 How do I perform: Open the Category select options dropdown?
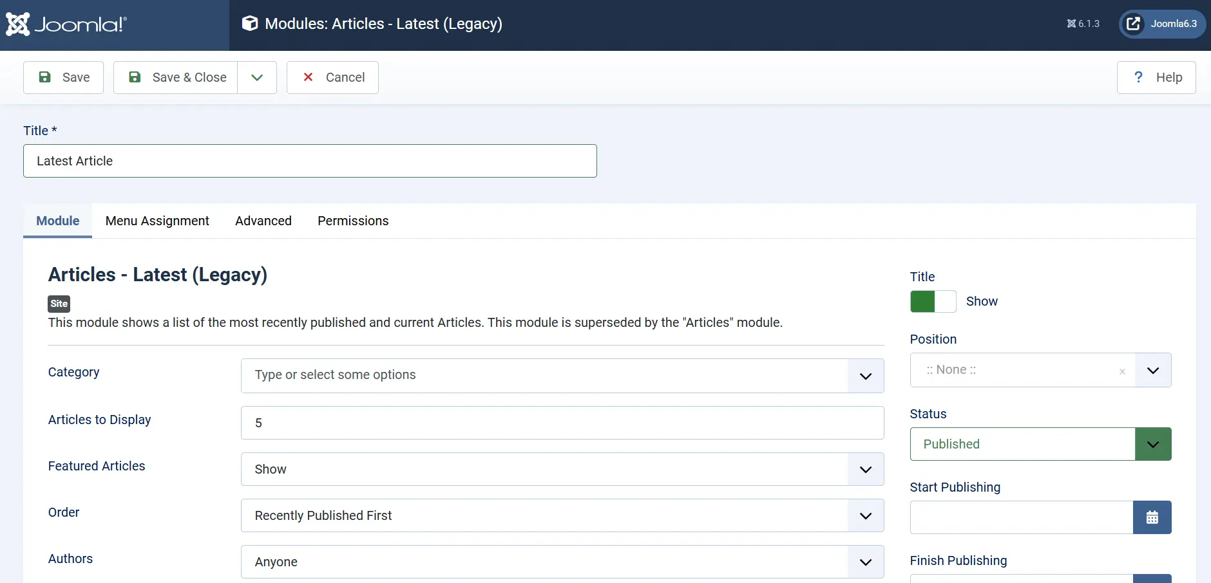[562, 375]
